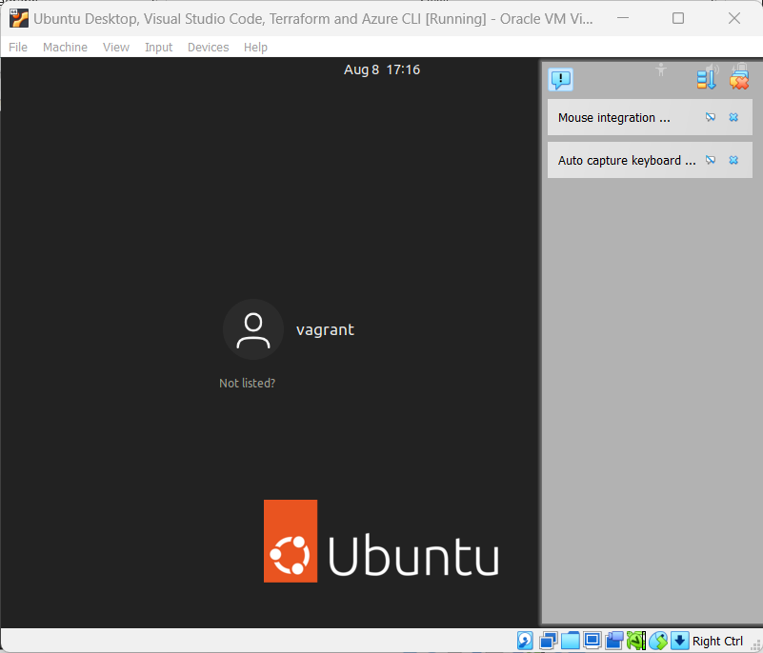
Task: Toggle the pin on the notification panel
Action: pos(660,69)
